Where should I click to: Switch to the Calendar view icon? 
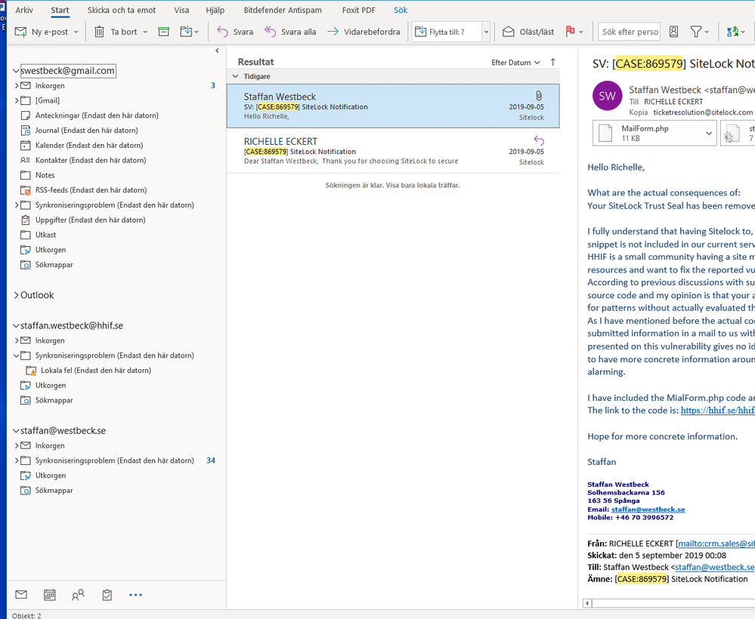click(x=50, y=595)
